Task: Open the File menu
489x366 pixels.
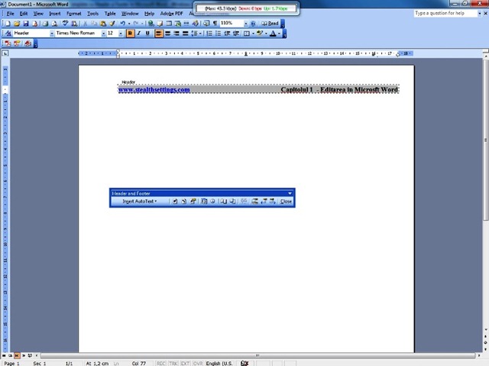Action: tap(10, 14)
